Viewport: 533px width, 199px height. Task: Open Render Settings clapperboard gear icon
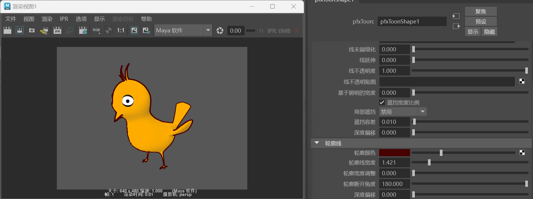click(x=83, y=30)
